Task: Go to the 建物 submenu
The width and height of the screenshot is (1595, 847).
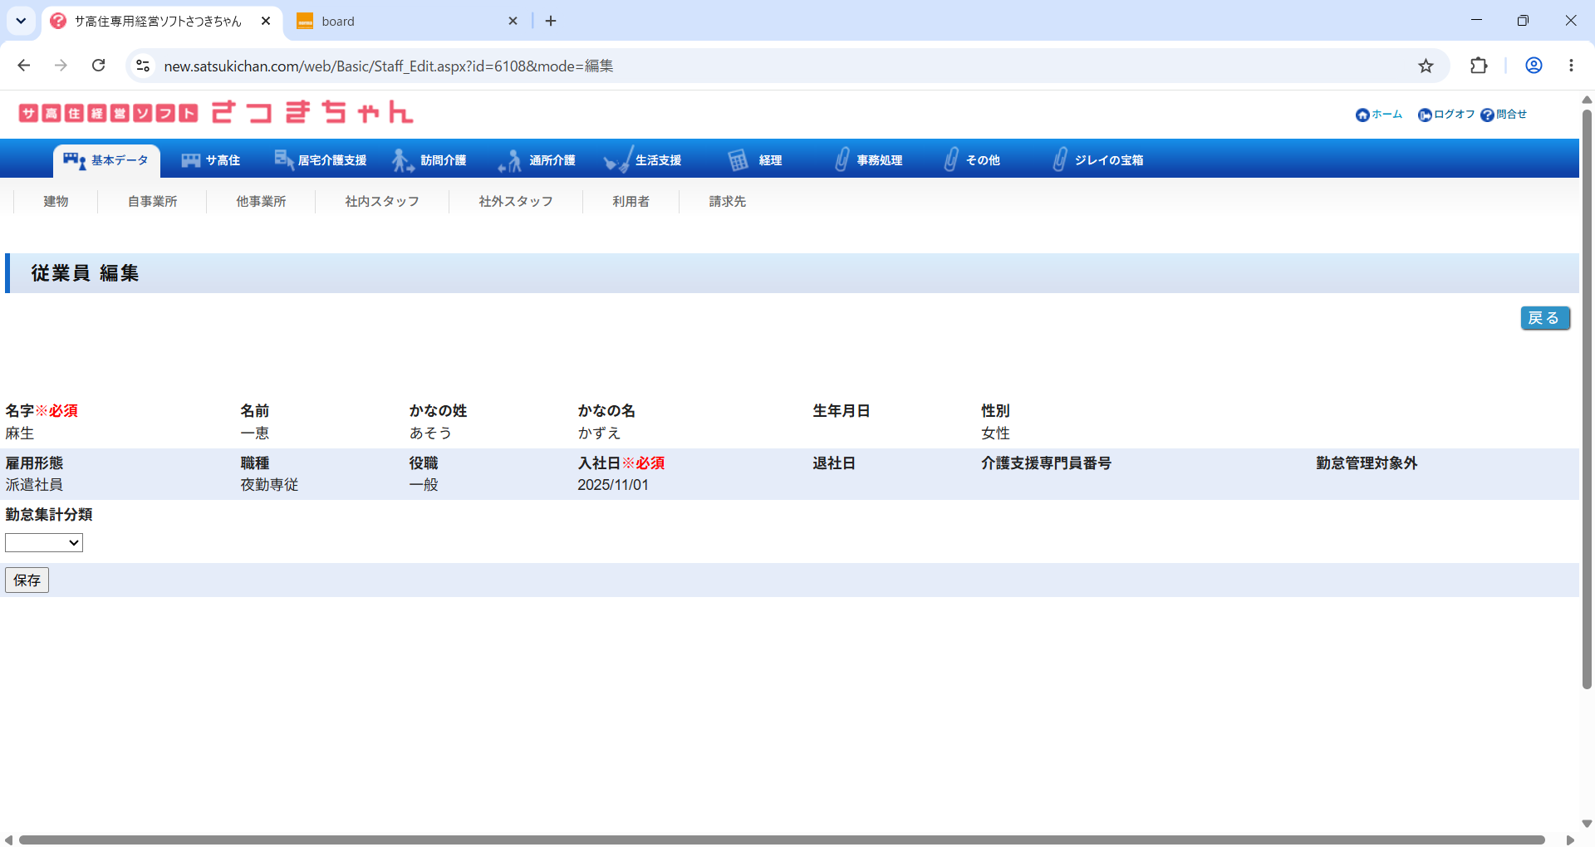Action: (56, 202)
